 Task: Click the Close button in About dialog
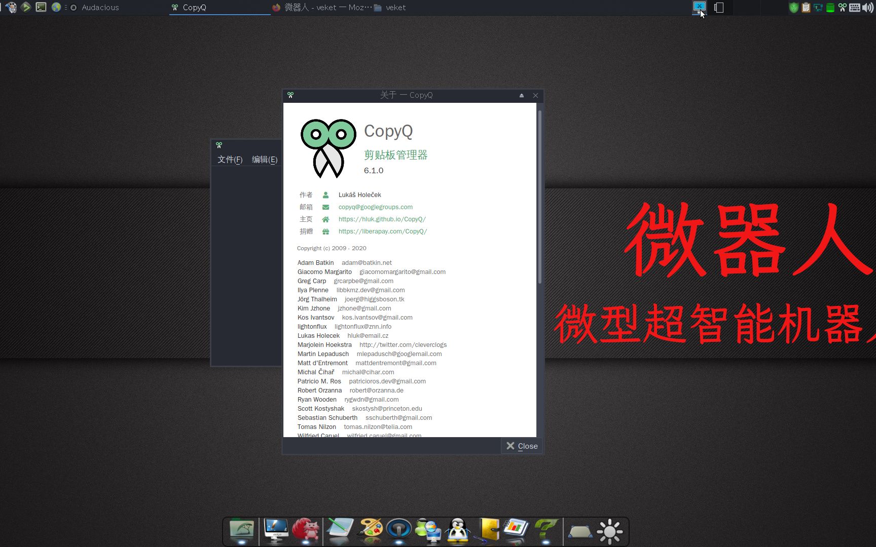pos(522,446)
